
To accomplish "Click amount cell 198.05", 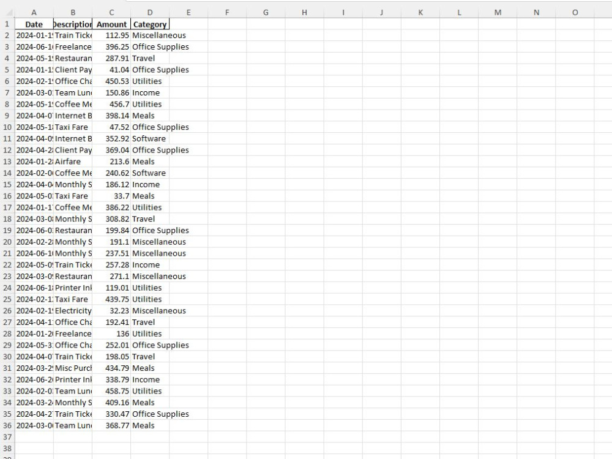I will (111, 357).
